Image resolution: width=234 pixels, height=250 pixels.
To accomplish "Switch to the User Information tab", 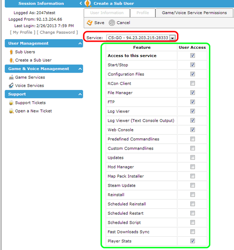I will [x=107, y=13].
